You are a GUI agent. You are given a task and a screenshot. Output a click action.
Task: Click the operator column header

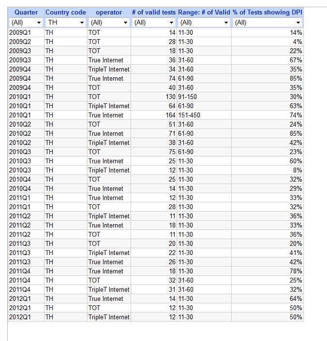click(109, 13)
